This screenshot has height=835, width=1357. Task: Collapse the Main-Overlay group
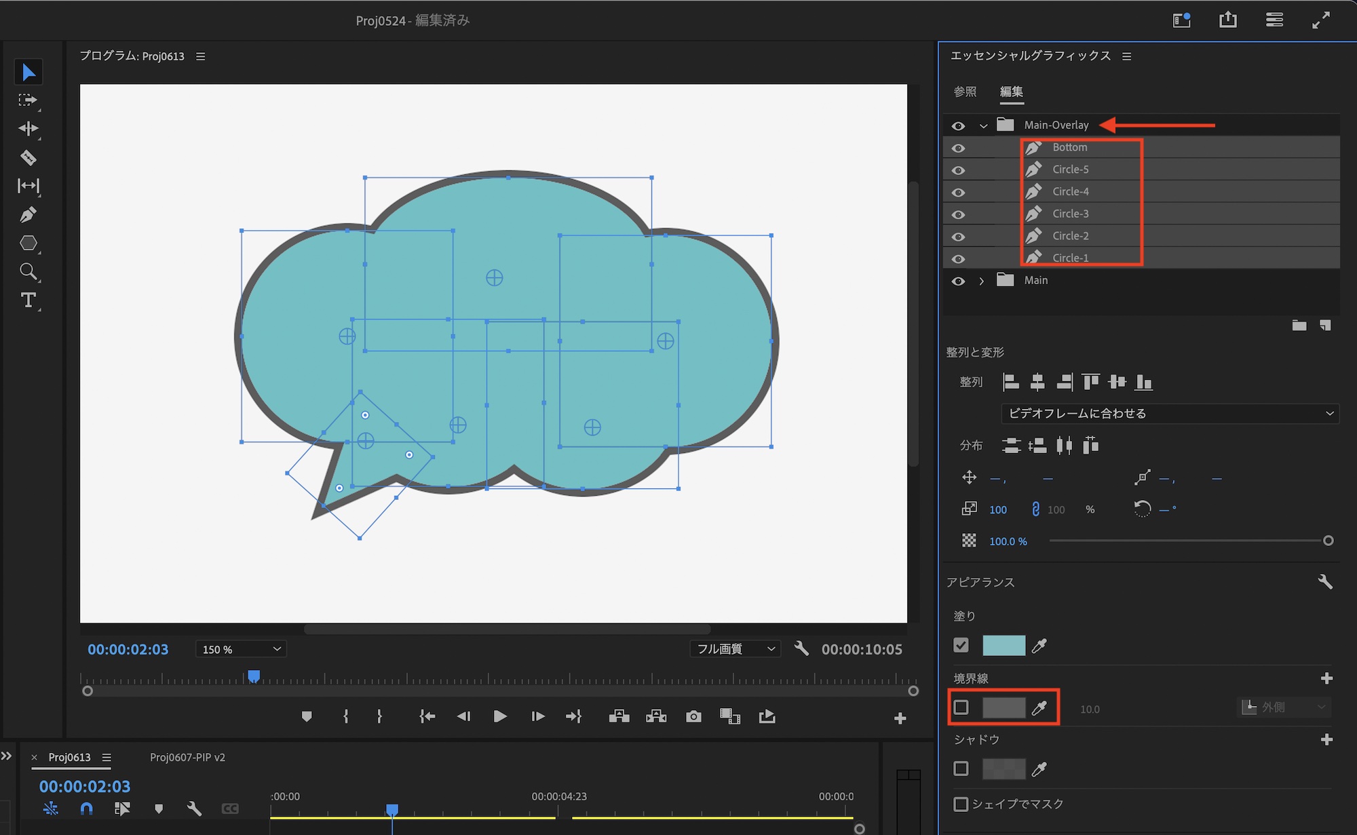click(x=982, y=125)
